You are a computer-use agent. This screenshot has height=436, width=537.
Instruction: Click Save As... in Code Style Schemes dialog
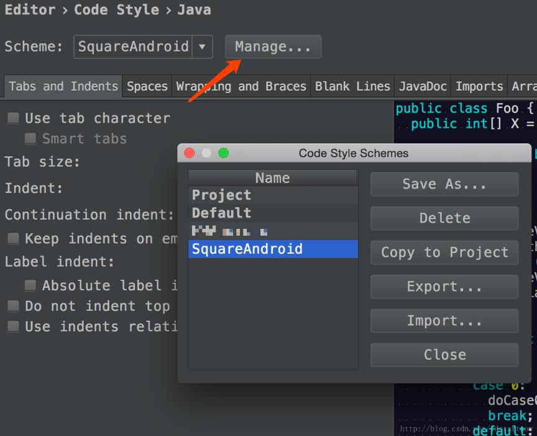click(x=444, y=184)
